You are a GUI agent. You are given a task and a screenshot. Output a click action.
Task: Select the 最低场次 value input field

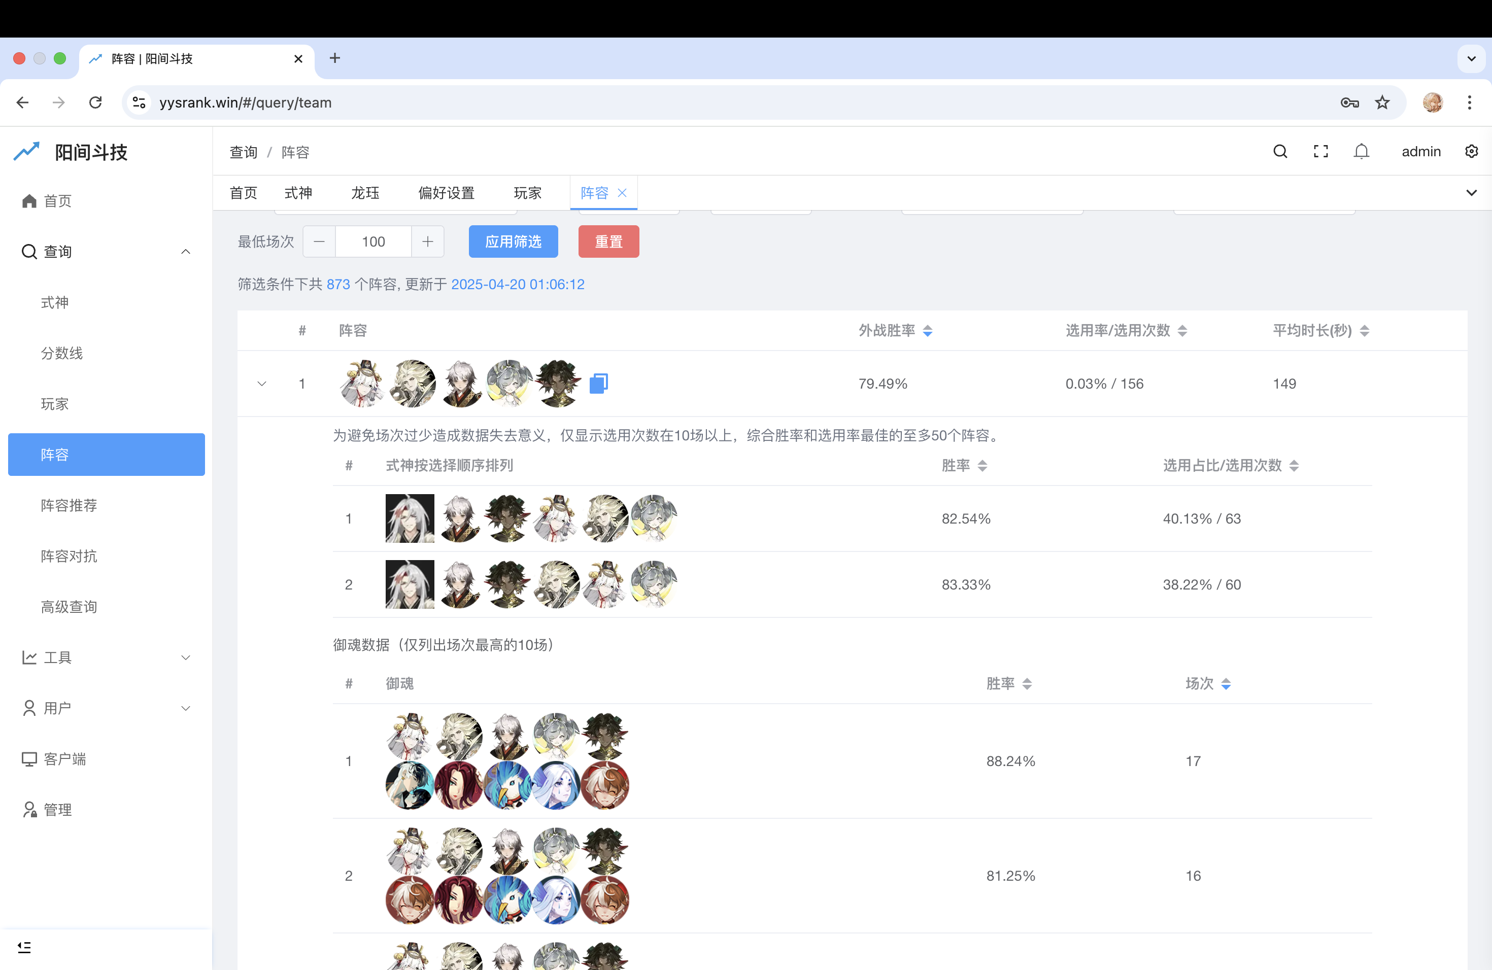(x=373, y=241)
